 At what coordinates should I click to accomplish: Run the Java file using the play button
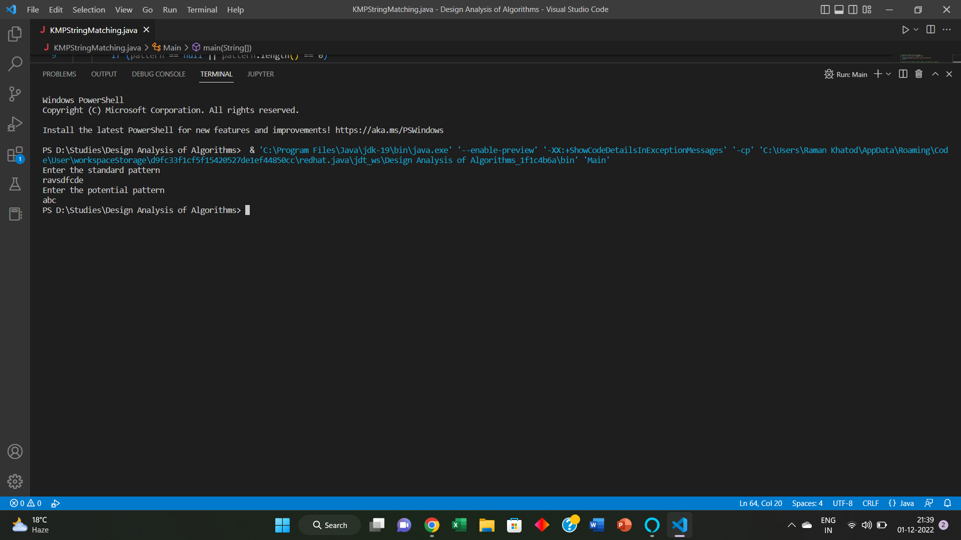tap(906, 29)
